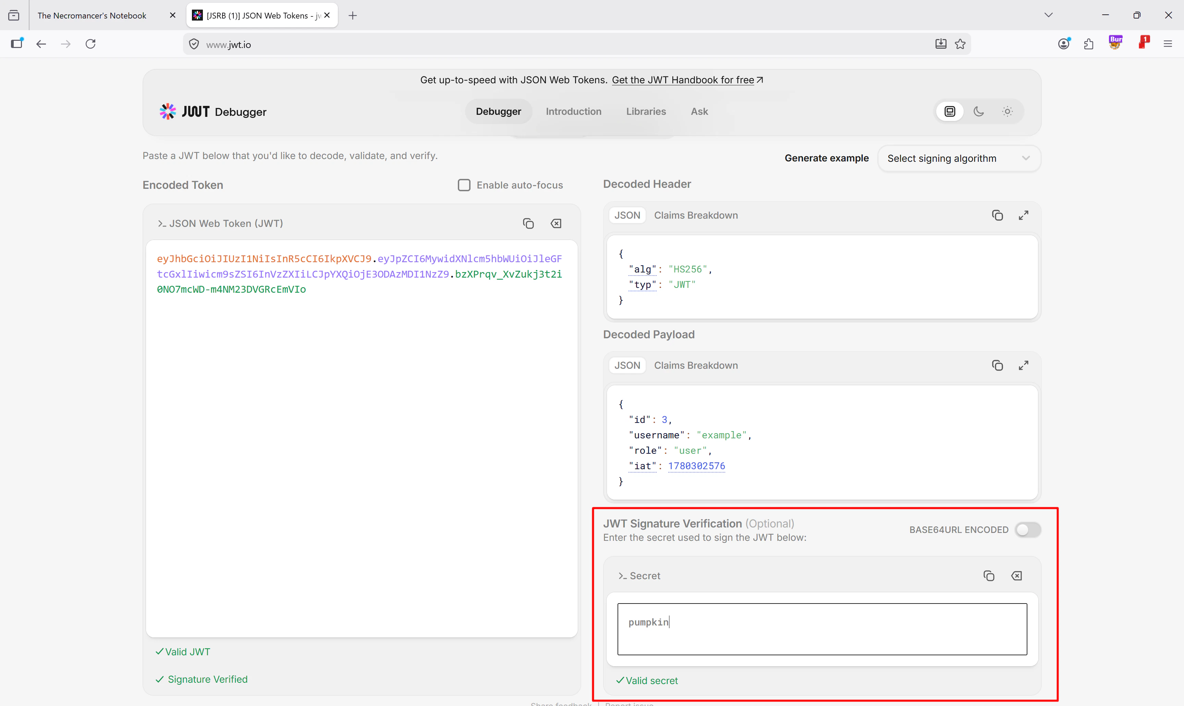Open the site tracking protection shield
This screenshot has width=1184, height=706.
[194, 44]
